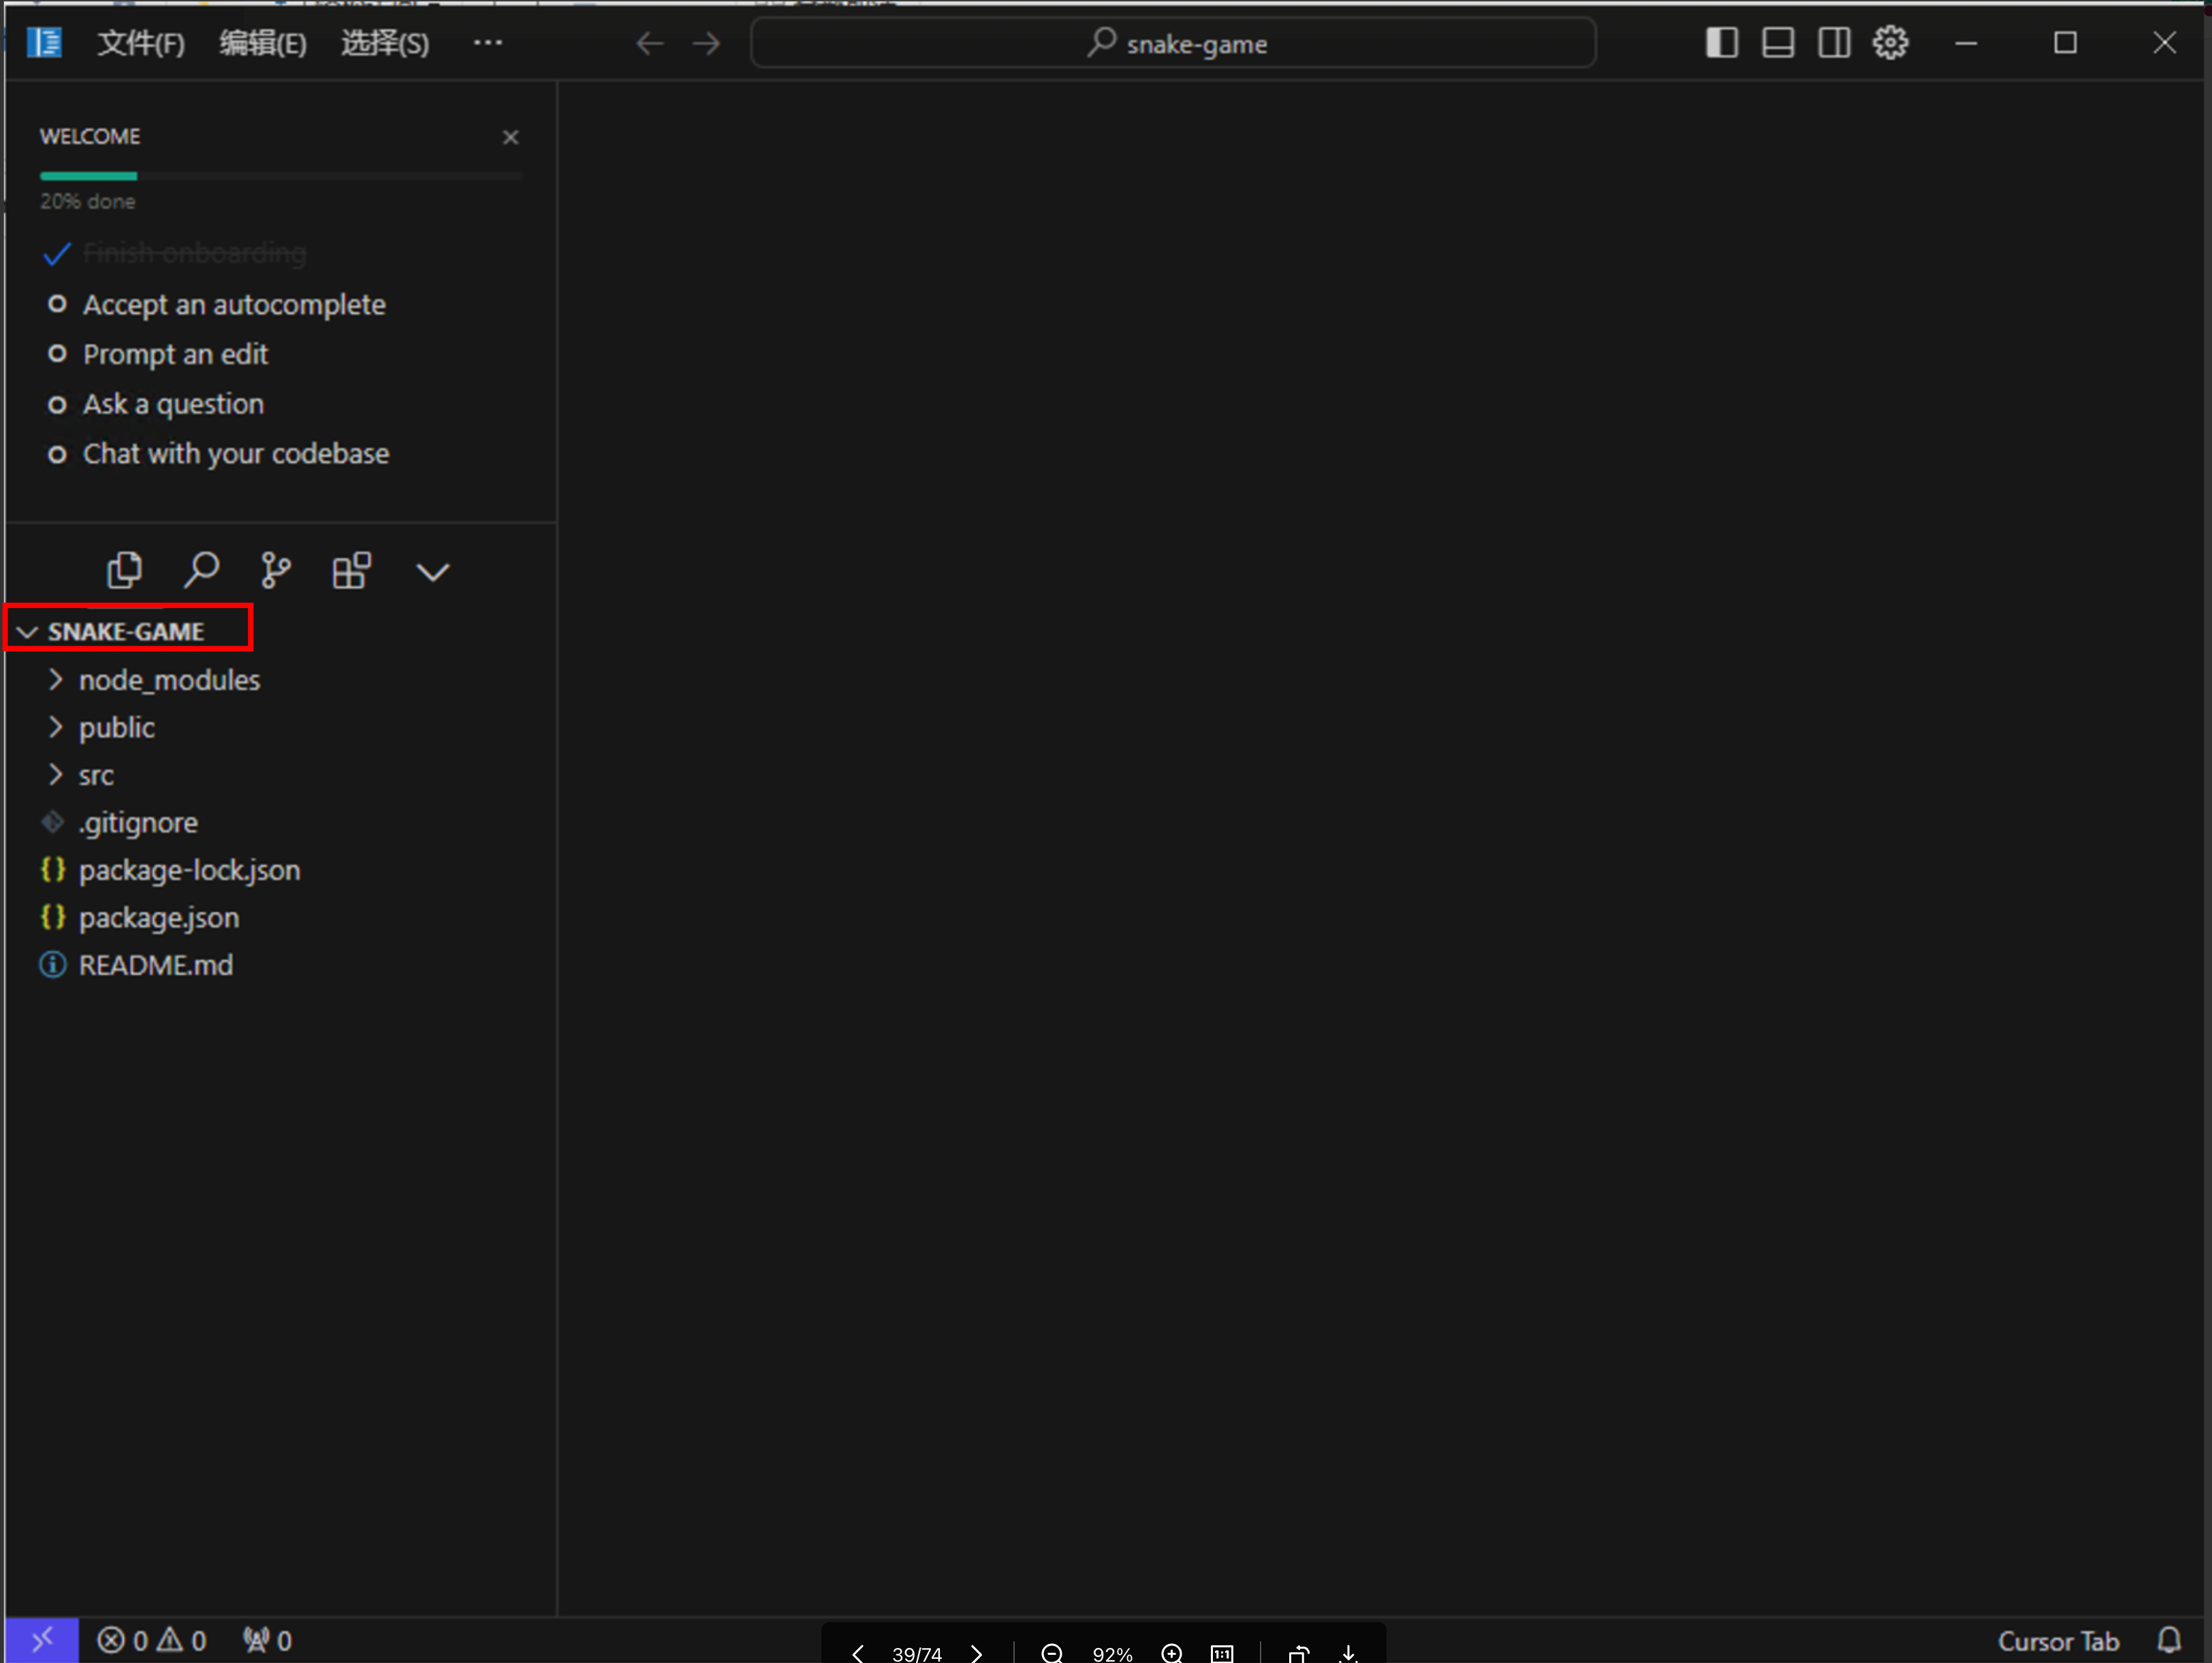The width and height of the screenshot is (2212, 1663).
Task: Zoom out with the minus magnifier
Action: tap(1052, 1653)
